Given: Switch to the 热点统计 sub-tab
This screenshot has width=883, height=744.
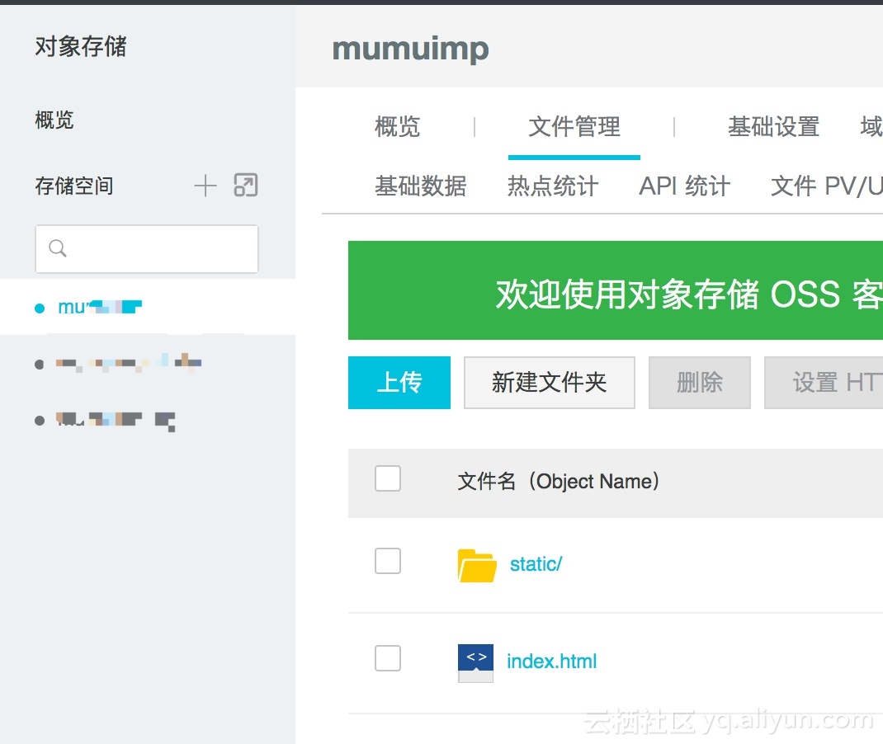Looking at the screenshot, I should point(552,186).
